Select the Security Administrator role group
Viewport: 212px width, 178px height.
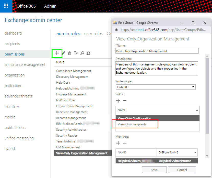click(x=71, y=130)
